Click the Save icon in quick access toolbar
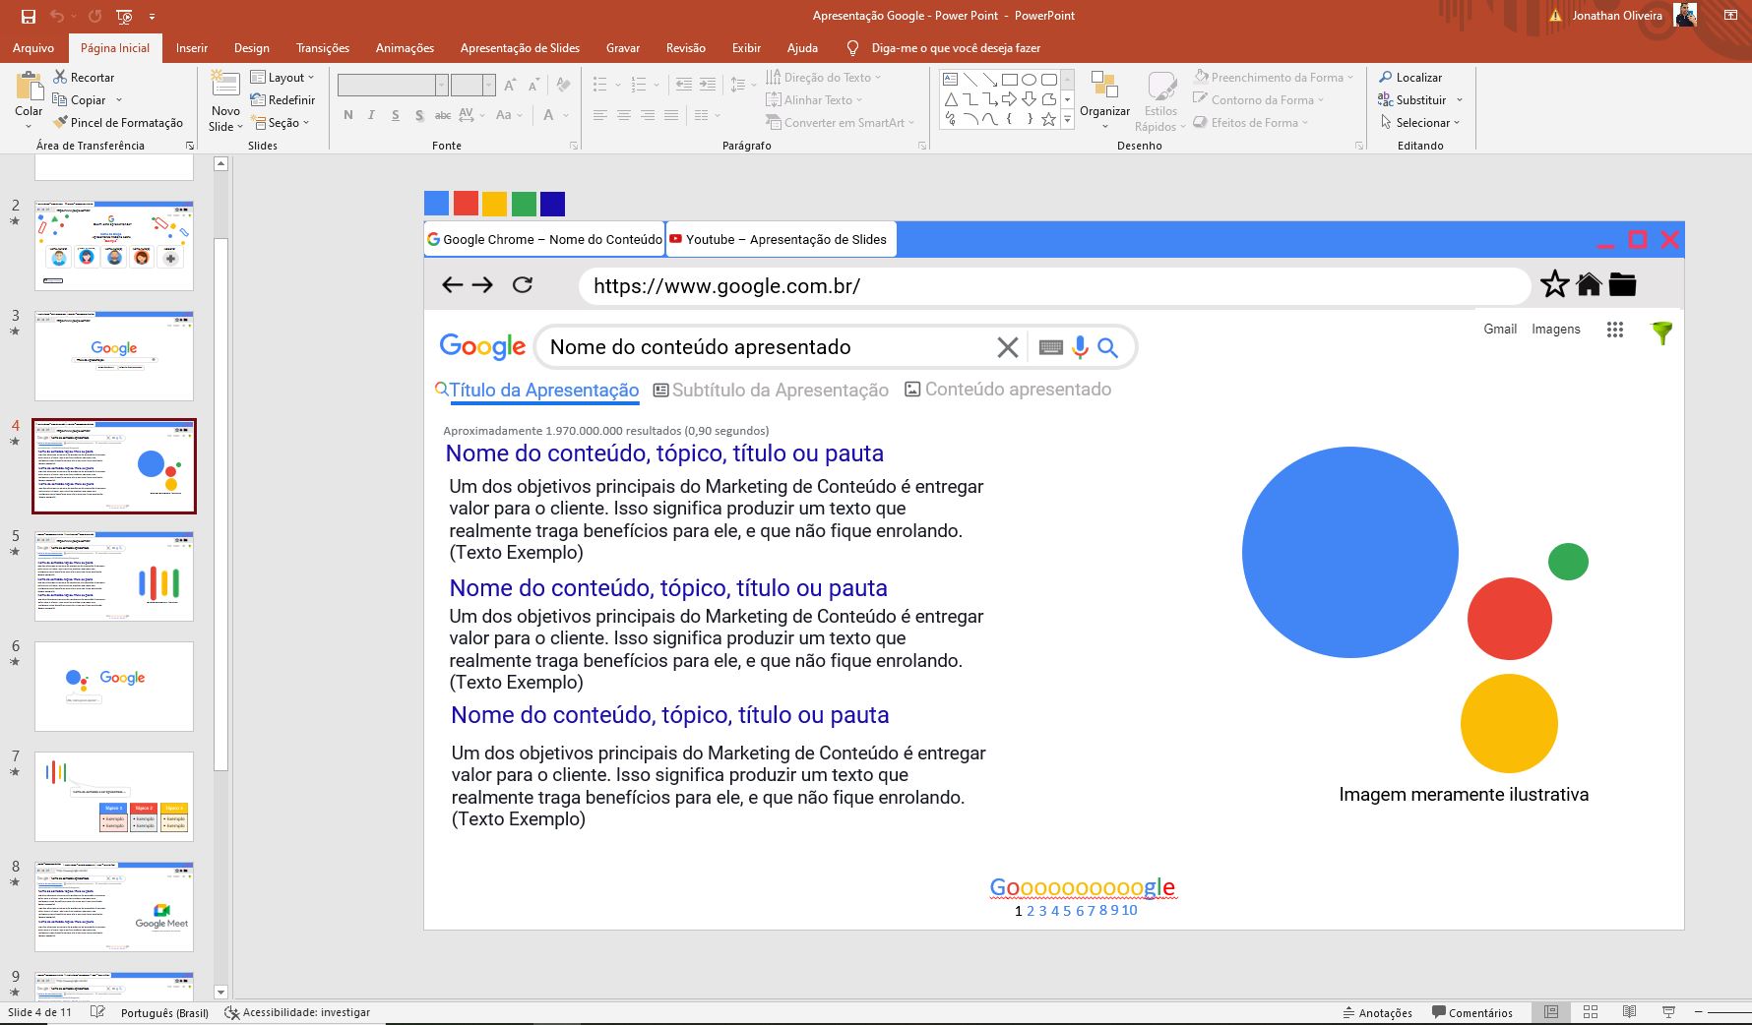This screenshot has height=1025, width=1752. tap(29, 16)
